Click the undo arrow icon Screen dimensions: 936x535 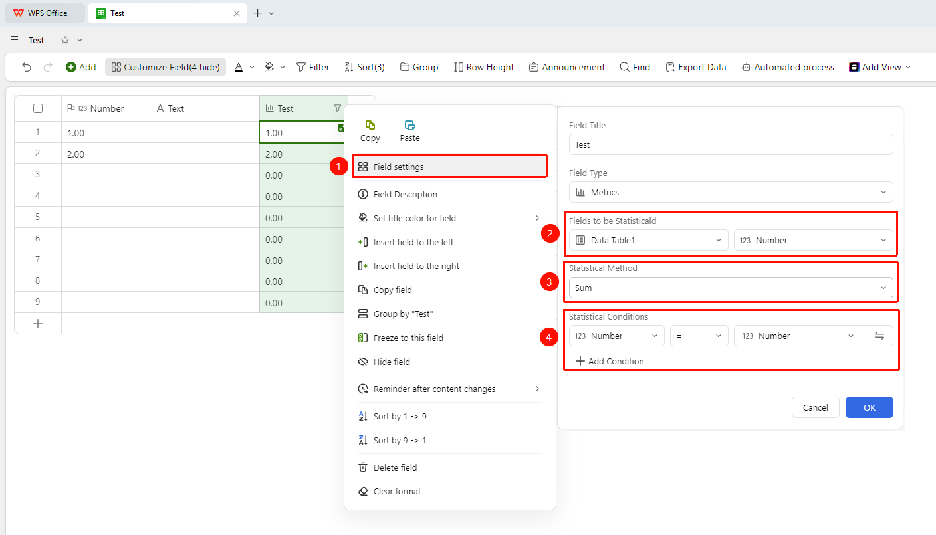tap(27, 67)
